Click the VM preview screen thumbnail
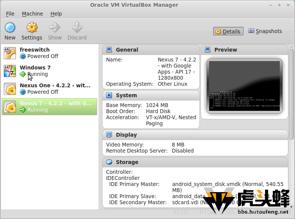Viewport: 295px width, 219px height. (244, 86)
